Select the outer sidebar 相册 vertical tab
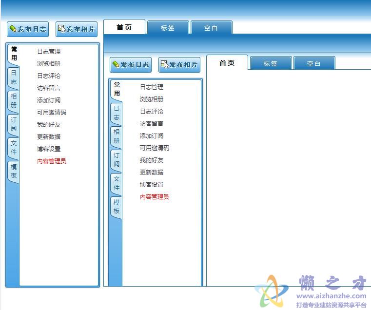This screenshot has width=371, height=310. tap(14, 101)
